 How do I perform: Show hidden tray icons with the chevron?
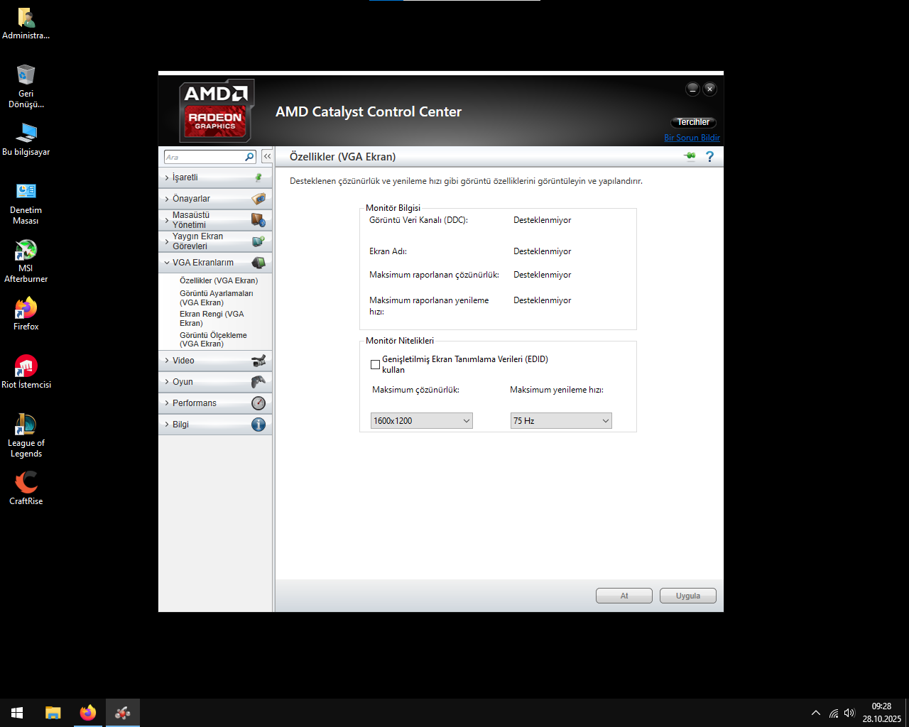click(x=816, y=713)
